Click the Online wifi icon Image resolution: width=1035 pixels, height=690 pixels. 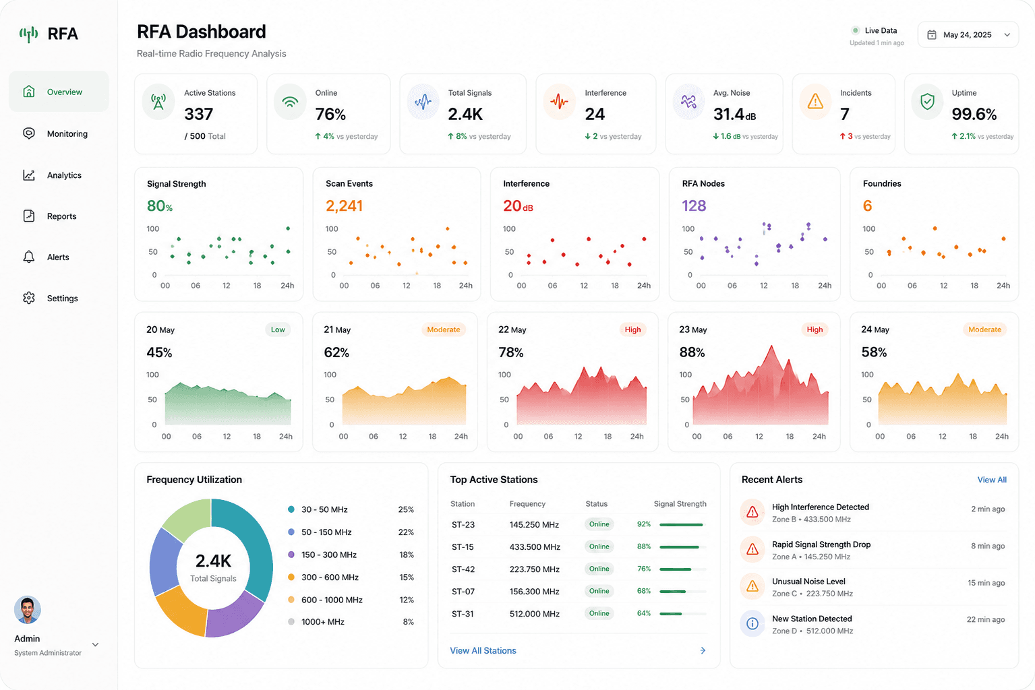(290, 102)
